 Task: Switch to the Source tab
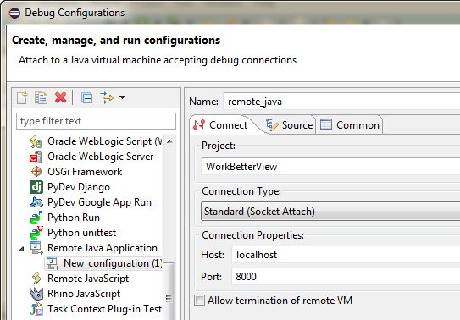point(289,125)
